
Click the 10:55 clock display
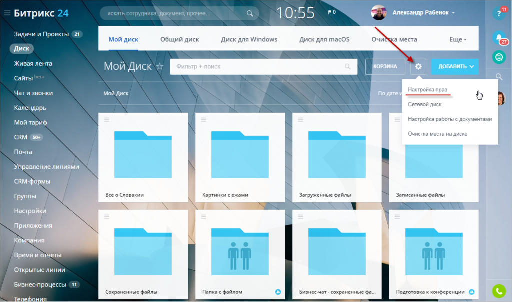click(x=295, y=13)
